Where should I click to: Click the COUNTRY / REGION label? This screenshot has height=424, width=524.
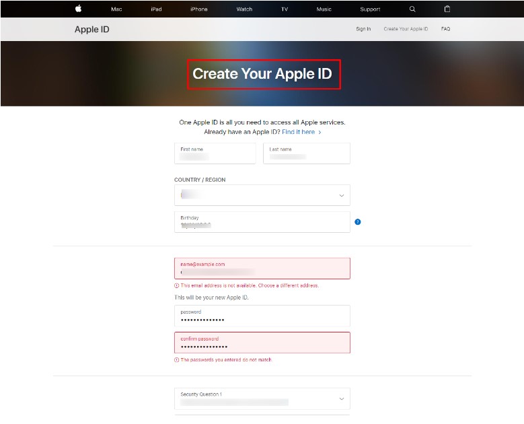[200, 180]
